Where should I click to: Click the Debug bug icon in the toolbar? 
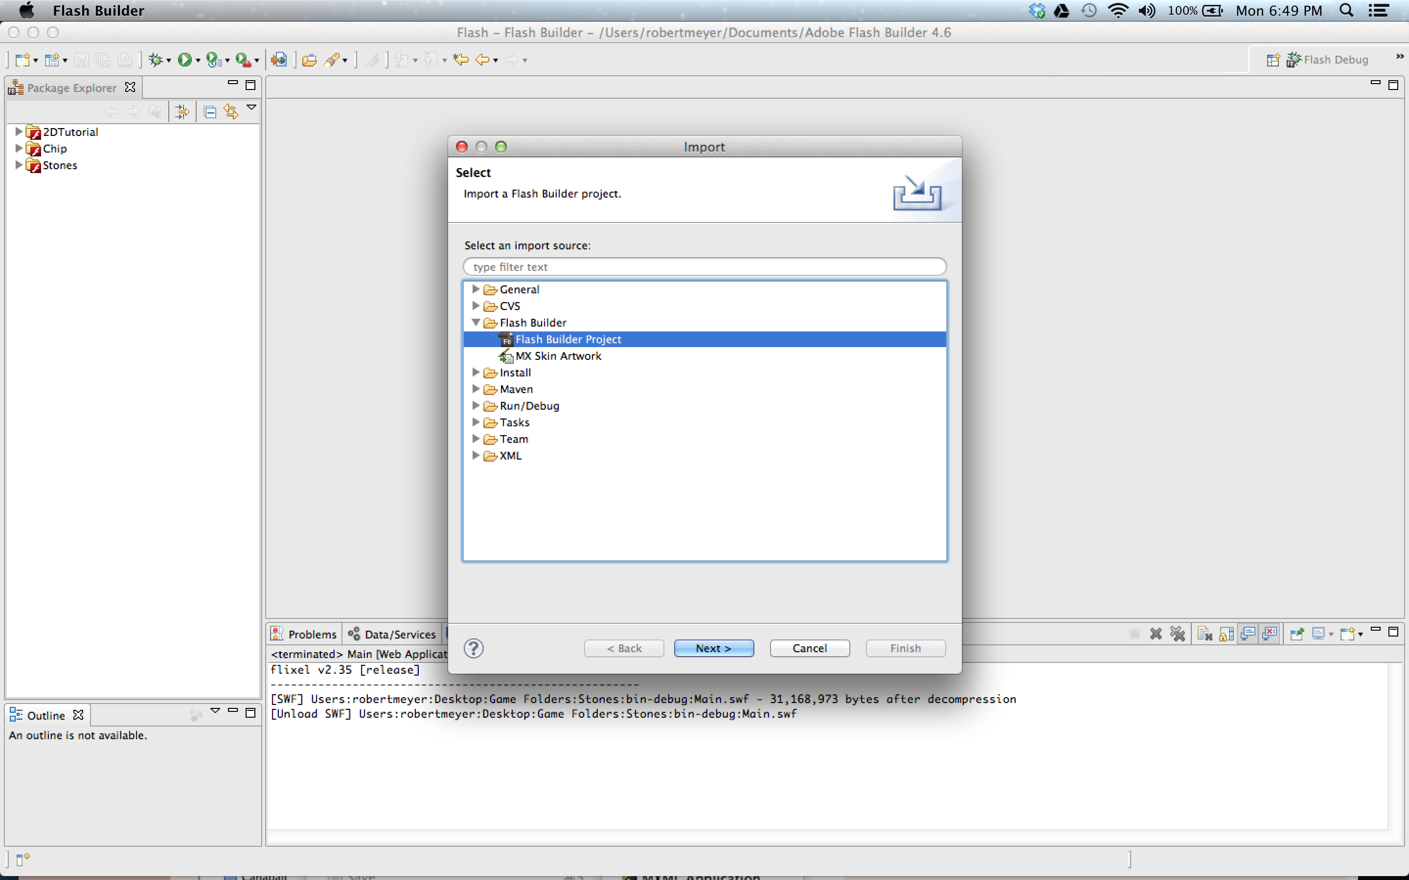pyautogui.click(x=156, y=59)
